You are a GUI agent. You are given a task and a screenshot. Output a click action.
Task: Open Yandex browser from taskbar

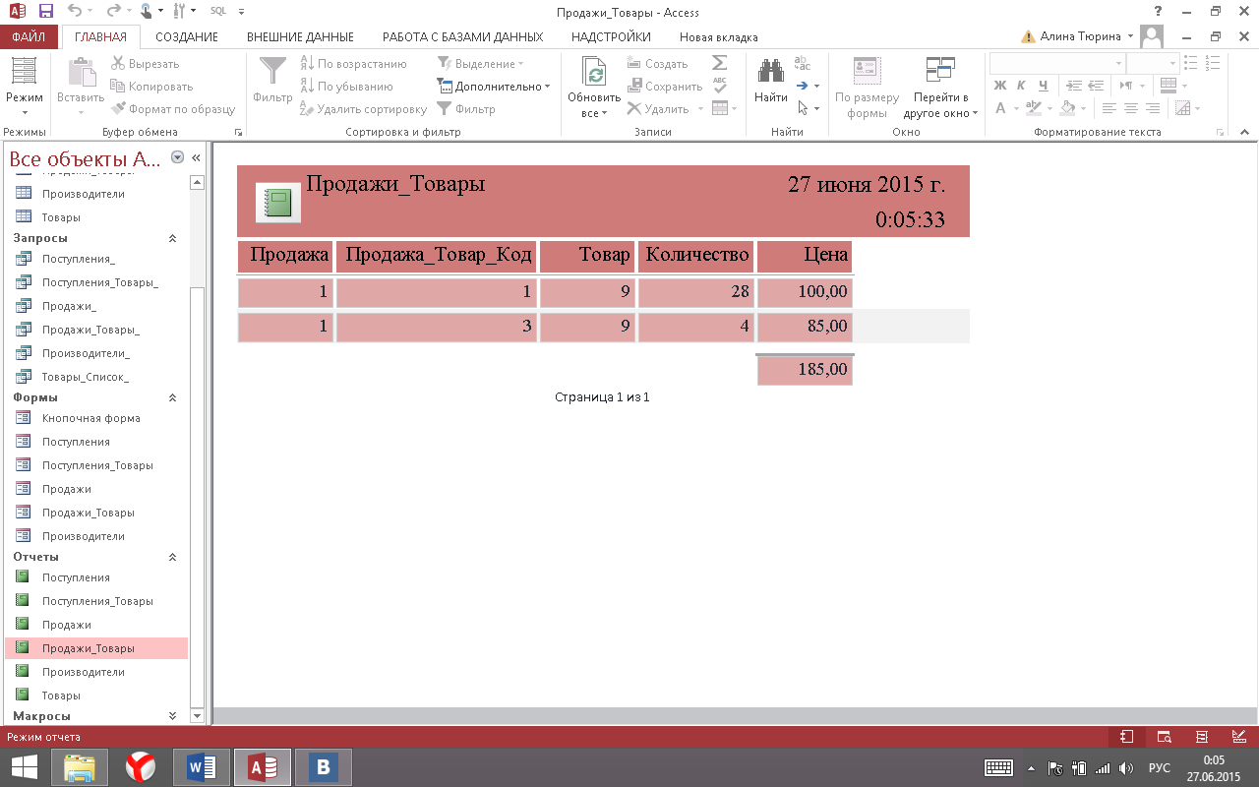click(x=141, y=767)
